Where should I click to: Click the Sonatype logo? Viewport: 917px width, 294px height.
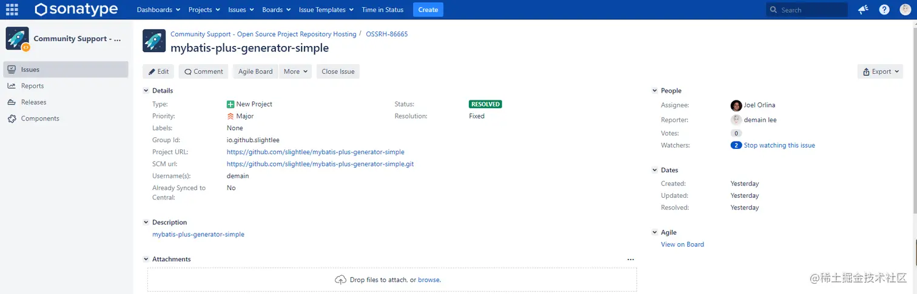pyautogui.click(x=76, y=10)
